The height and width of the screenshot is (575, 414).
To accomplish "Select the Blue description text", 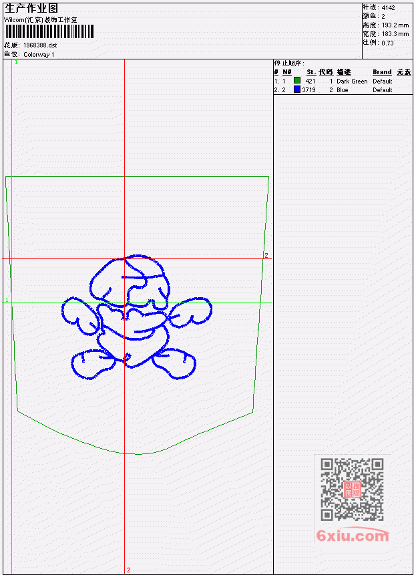I will tap(343, 90).
